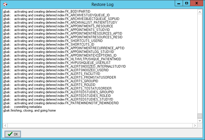Click the 'committing metadata' log line
This screenshot has height=140, width=205.
(28, 107)
